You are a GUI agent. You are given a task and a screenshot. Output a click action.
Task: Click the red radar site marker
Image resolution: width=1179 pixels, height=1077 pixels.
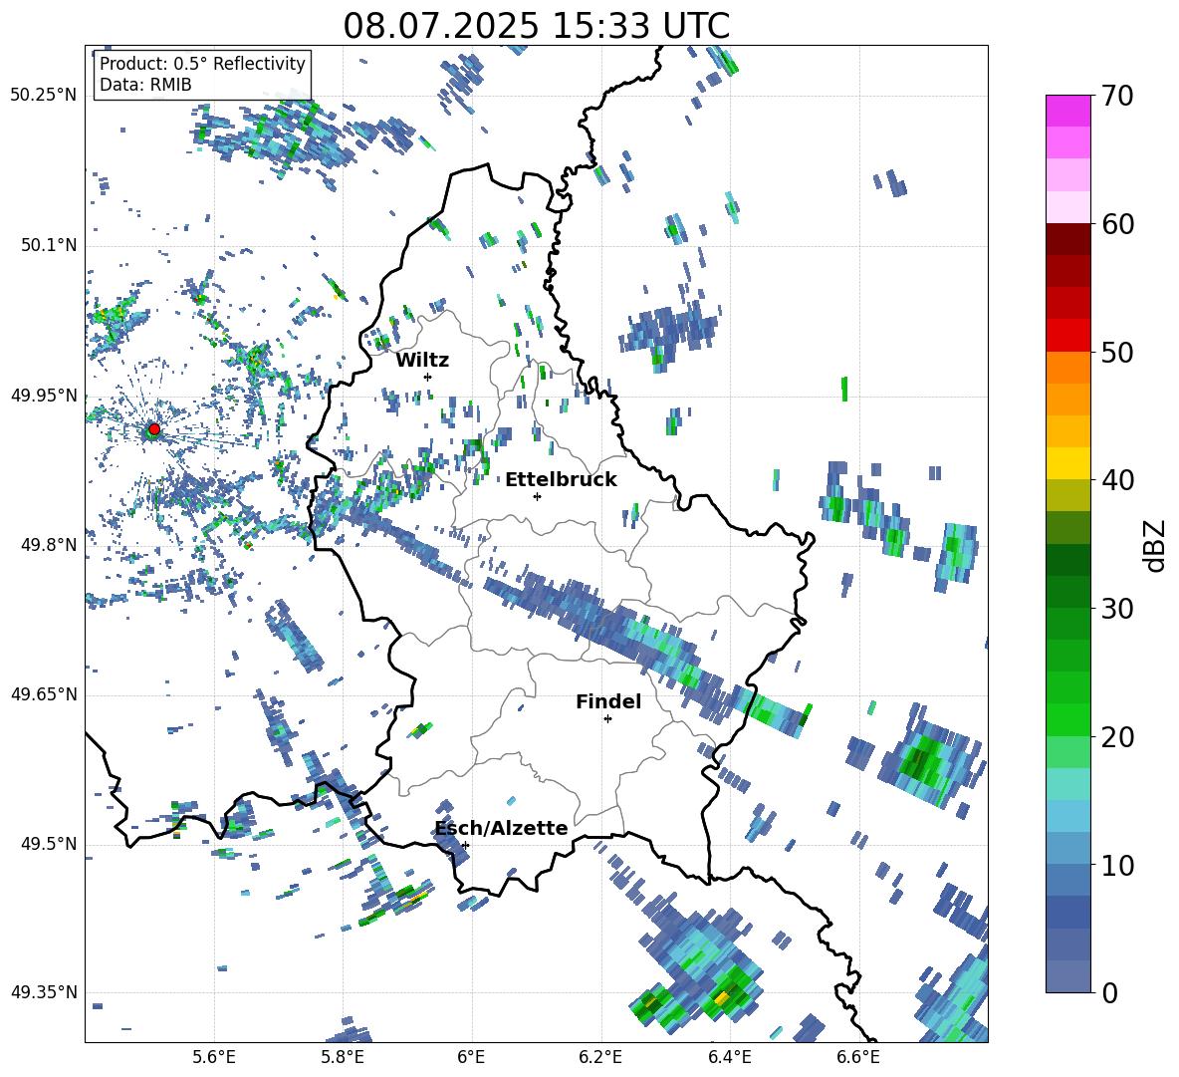coord(154,429)
